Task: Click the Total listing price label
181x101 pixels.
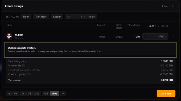Action: pyautogui.click(x=17, y=61)
